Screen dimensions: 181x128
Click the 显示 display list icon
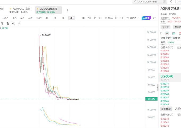click(x=106, y=18)
